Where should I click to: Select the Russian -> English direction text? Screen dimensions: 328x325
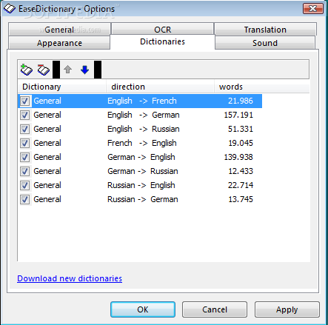click(x=141, y=185)
